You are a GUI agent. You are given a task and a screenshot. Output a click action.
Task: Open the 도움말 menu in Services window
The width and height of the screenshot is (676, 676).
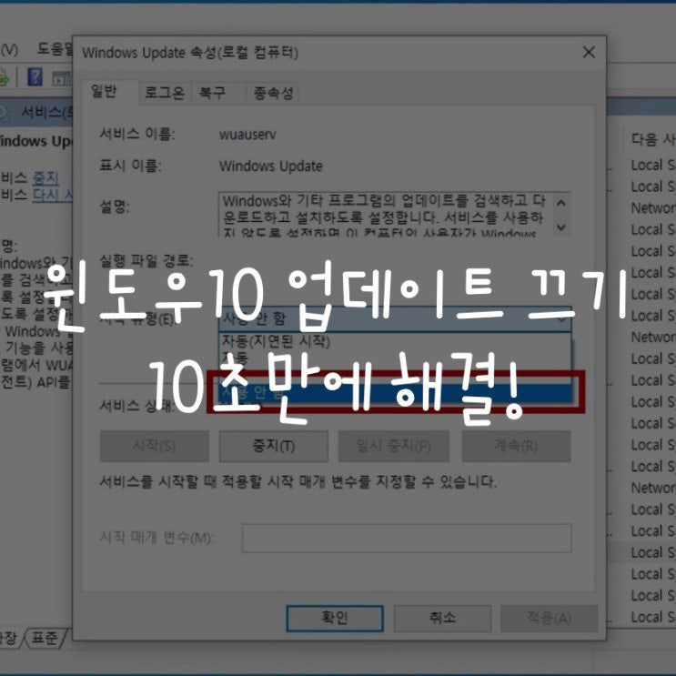tap(55, 48)
